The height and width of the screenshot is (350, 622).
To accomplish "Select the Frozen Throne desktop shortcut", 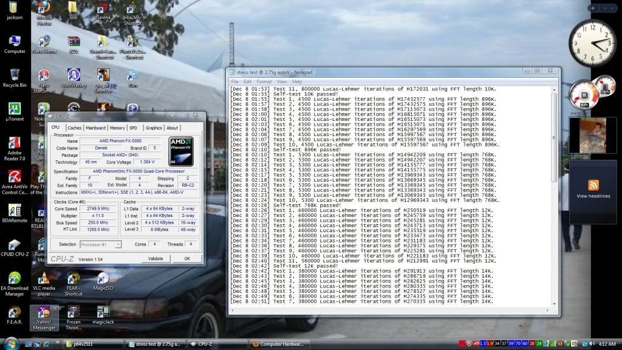I will pos(73,318).
